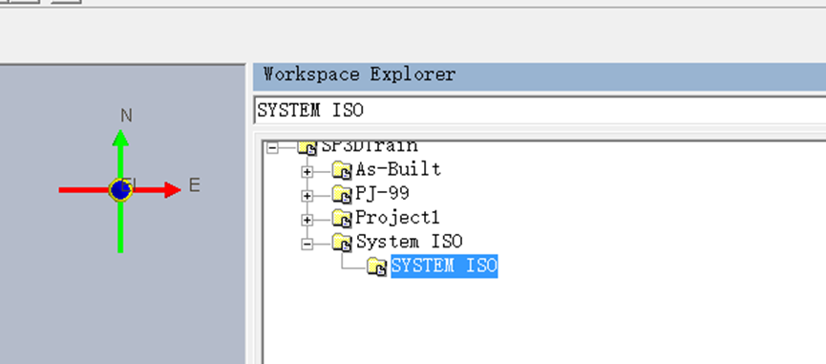Select the As-Built tree item label
Viewport: 826px width, 364px height.
(398, 169)
